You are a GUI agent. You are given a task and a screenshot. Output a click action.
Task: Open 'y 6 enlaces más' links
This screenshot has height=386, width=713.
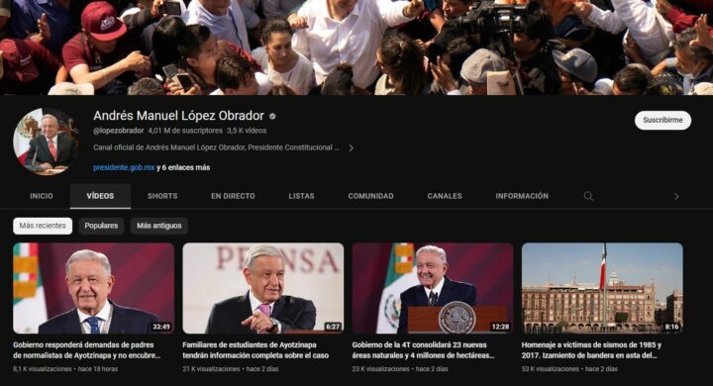[183, 167]
